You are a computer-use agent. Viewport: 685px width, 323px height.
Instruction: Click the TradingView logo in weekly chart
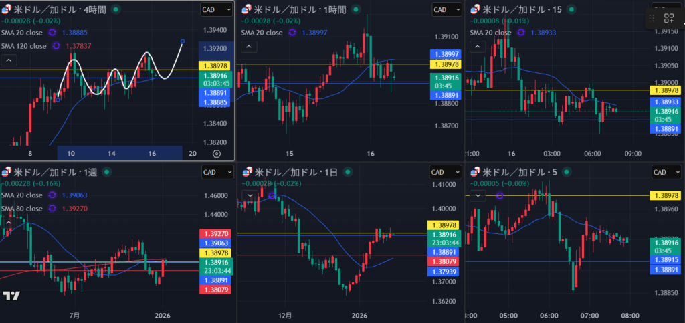point(11,296)
